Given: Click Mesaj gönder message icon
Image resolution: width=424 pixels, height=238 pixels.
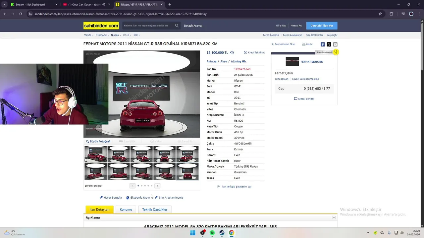Looking at the screenshot, I should 304,99.
